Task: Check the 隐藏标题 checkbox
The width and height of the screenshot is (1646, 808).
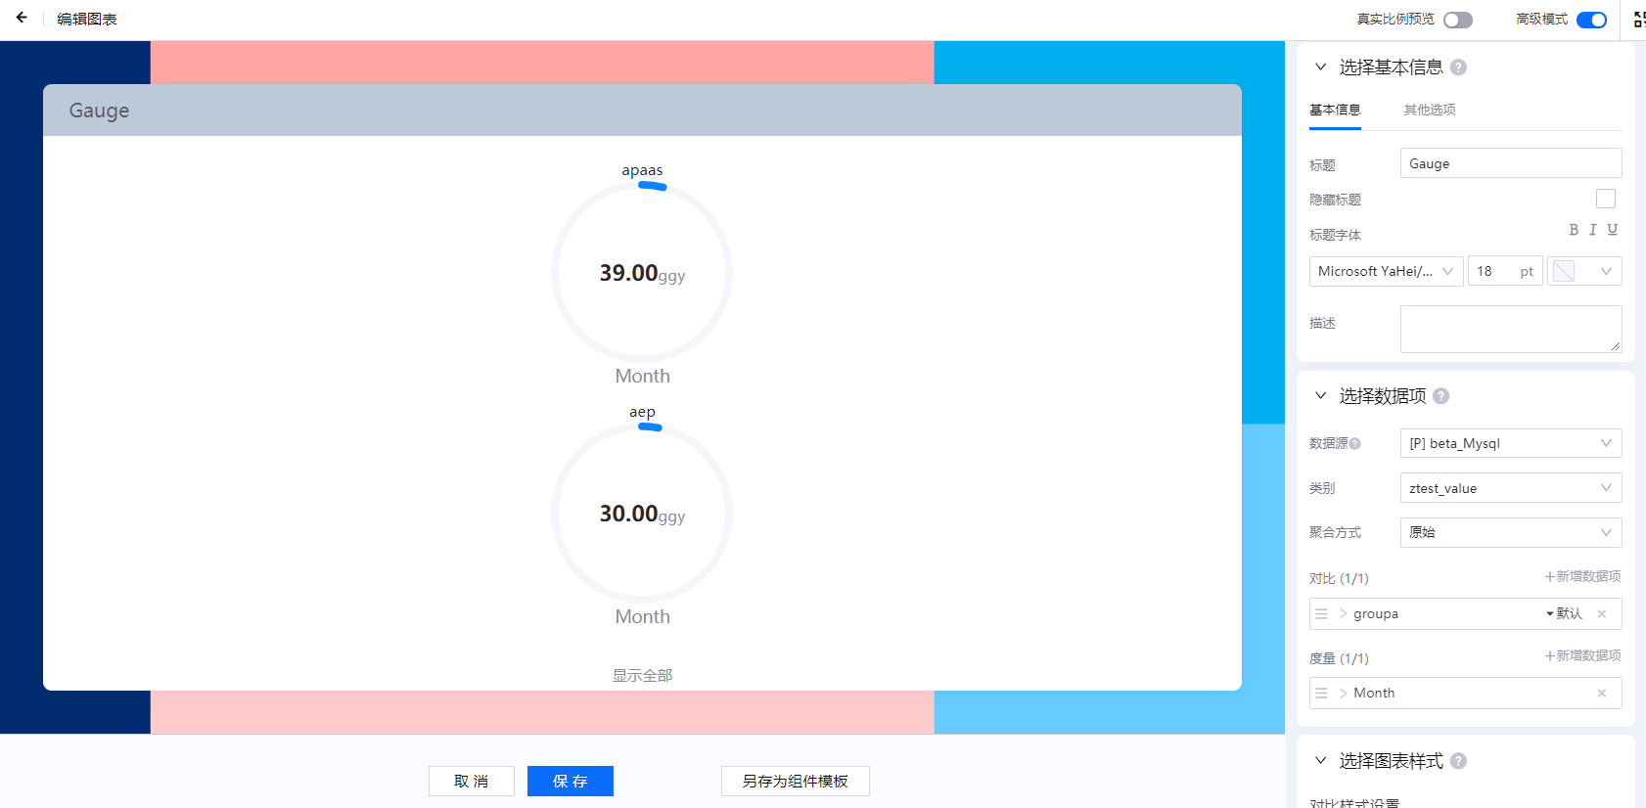Action: tap(1605, 199)
